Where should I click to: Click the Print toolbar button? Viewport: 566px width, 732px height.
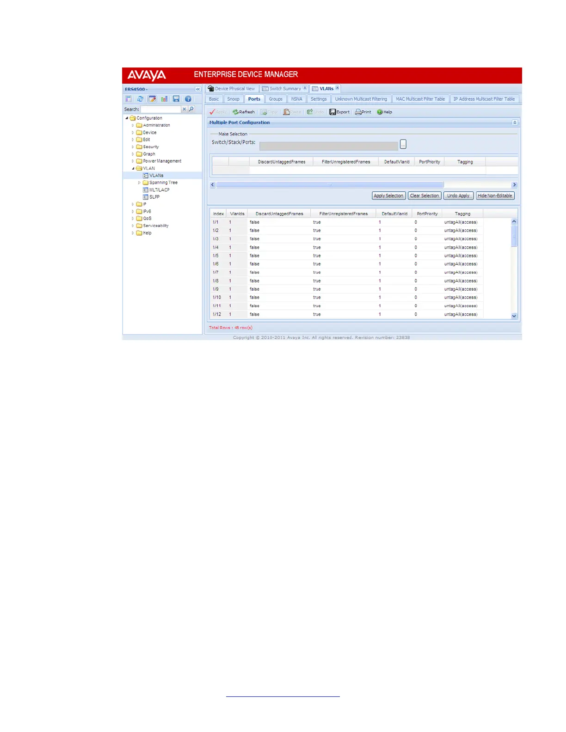coord(363,112)
